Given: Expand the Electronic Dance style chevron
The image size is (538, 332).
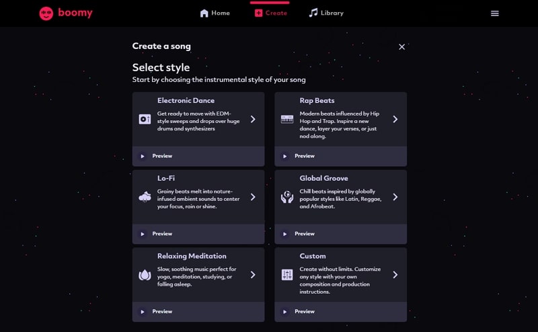Looking at the screenshot, I should [253, 119].
